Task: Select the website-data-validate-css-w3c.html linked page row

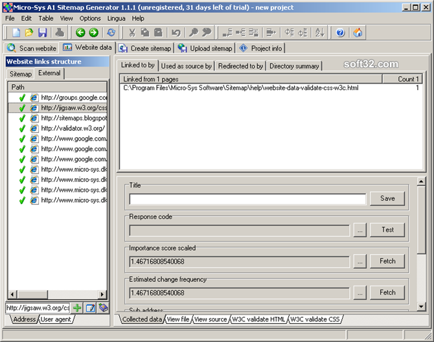Action: (271, 87)
